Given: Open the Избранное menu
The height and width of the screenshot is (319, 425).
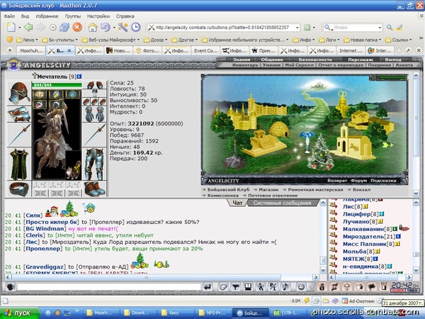Looking at the screenshot, I should (x=47, y=16).
